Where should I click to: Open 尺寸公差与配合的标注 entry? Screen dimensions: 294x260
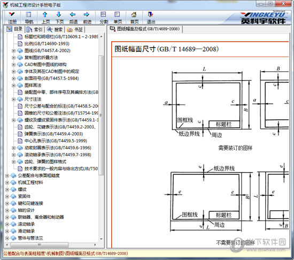61,106
